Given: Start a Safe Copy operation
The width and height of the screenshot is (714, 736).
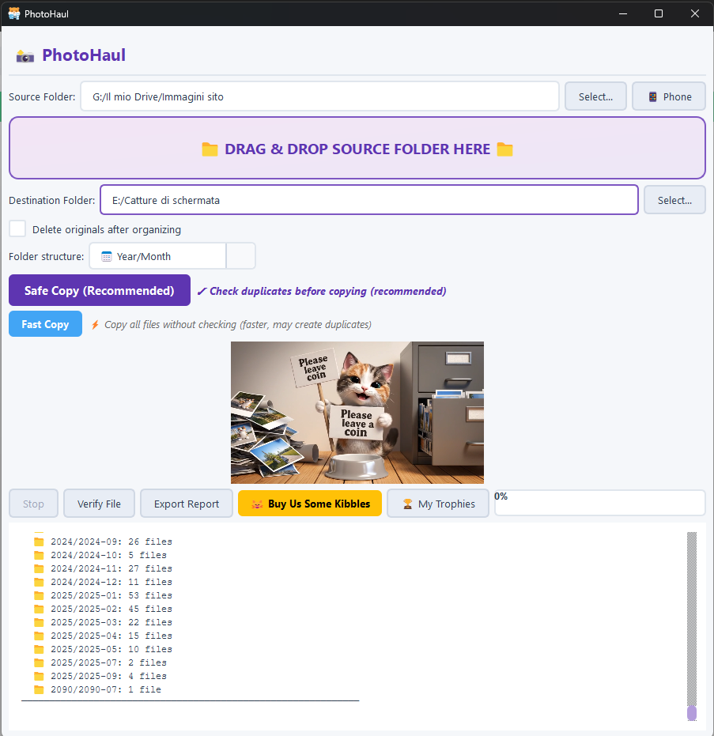Looking at the screenshot, I should click(x=99, y=290).
